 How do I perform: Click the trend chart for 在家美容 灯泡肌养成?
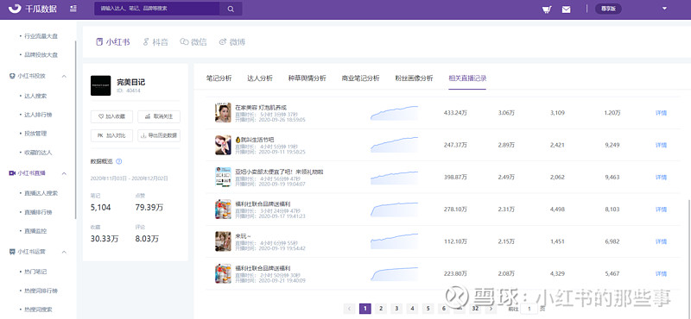(394, 113)
